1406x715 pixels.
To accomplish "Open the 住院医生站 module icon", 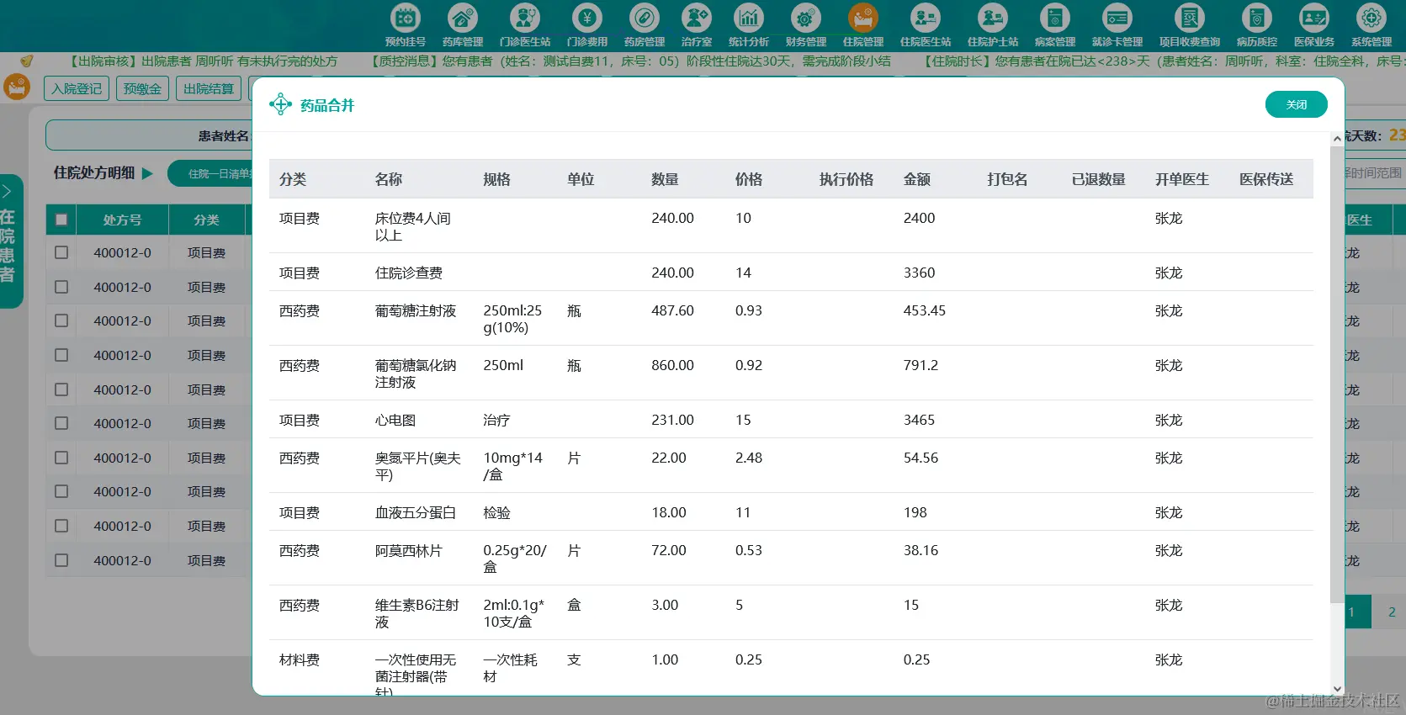I will click(926, 18).
